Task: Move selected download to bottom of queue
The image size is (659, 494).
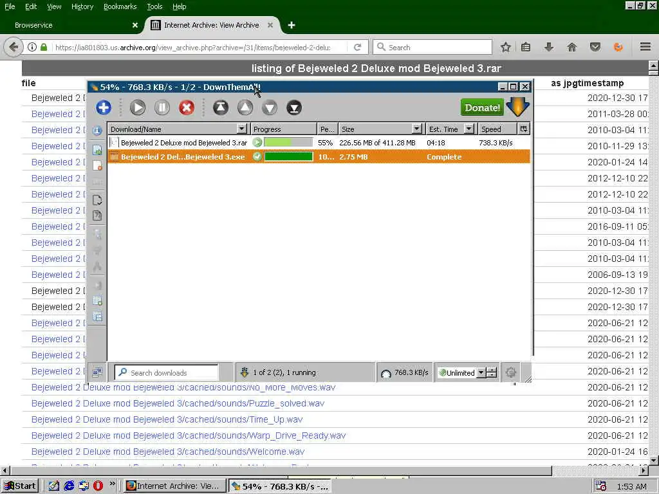Action: tap(294, 107)
